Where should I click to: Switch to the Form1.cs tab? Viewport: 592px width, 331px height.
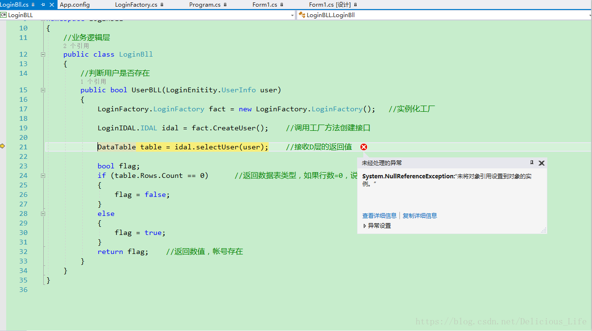click(x=265, y=5)
